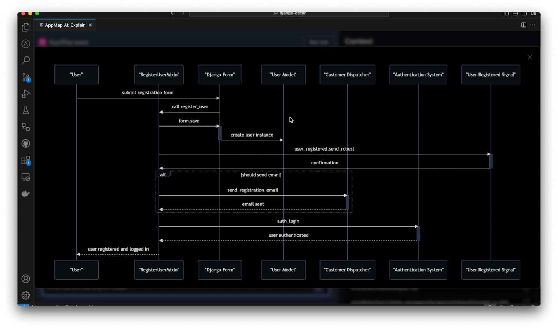Open the Search view in activity bar
This screenshot has width=558, height=329.
[25, 60]
